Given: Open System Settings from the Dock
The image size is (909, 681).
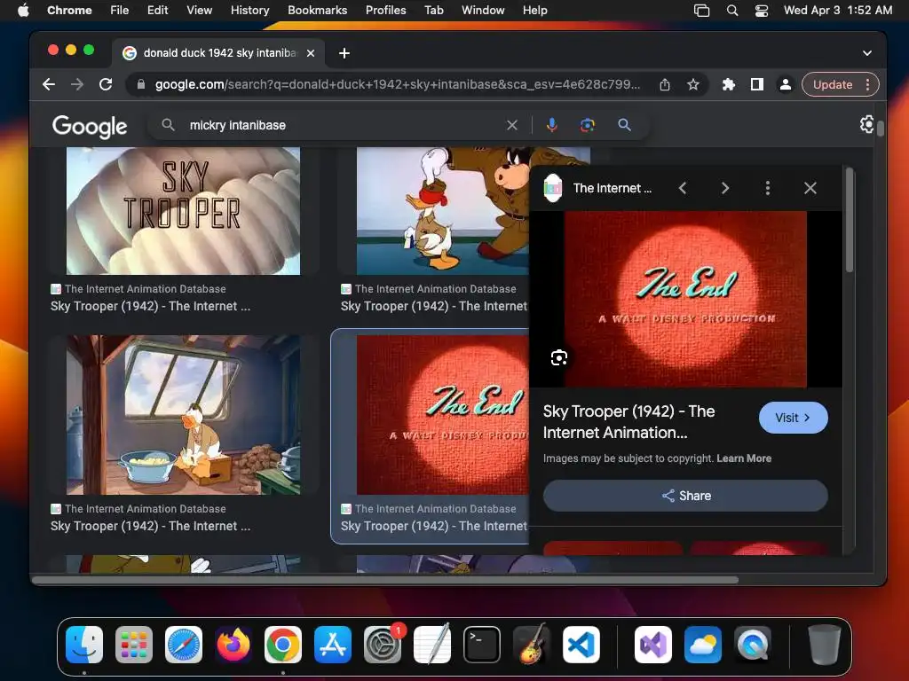Looking at the screenshot, I should pos(383,645).
